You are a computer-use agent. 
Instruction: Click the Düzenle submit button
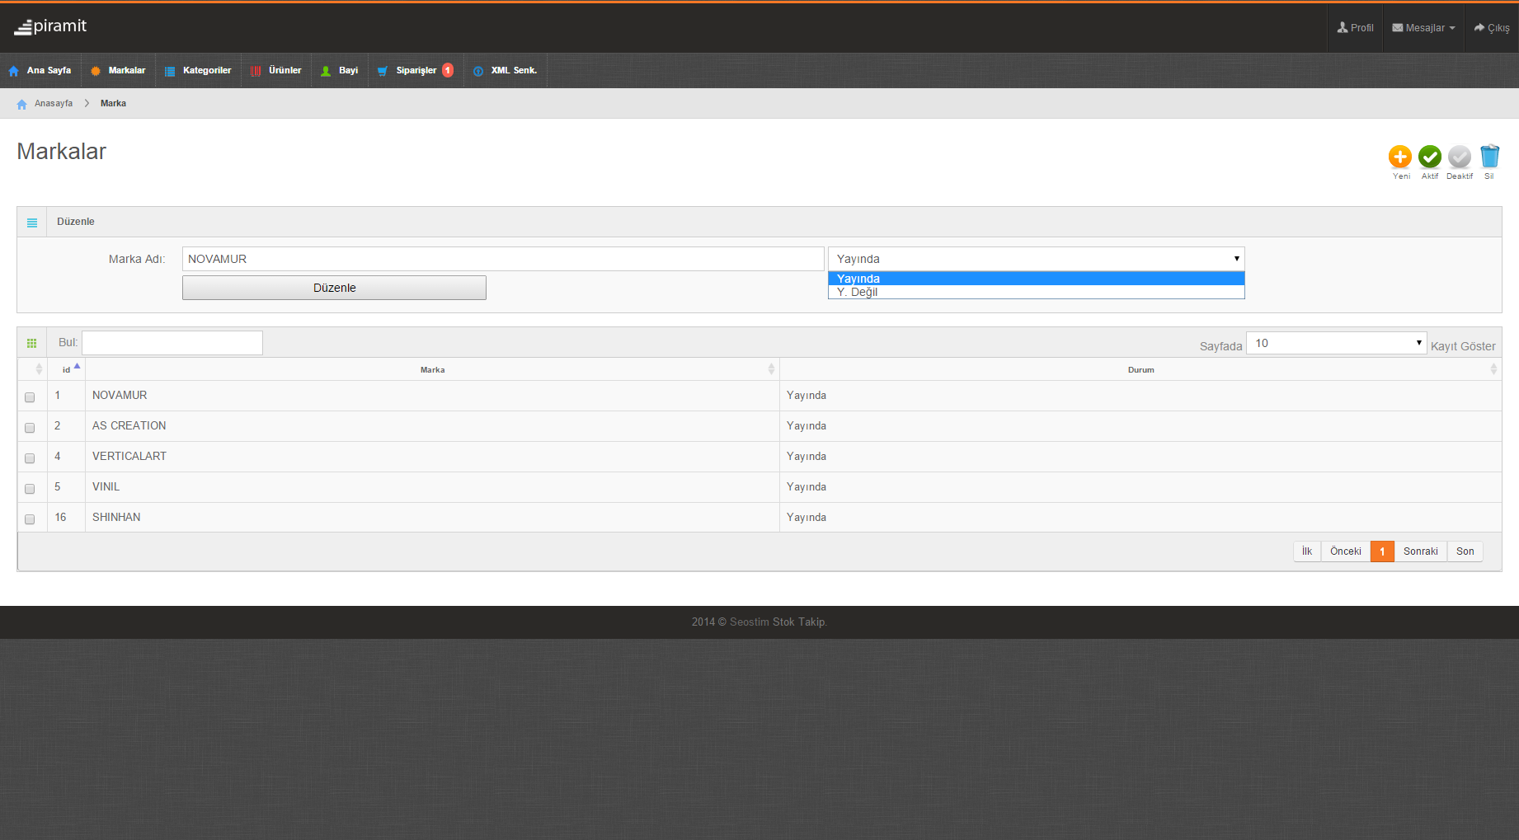[x=334, y=288]
